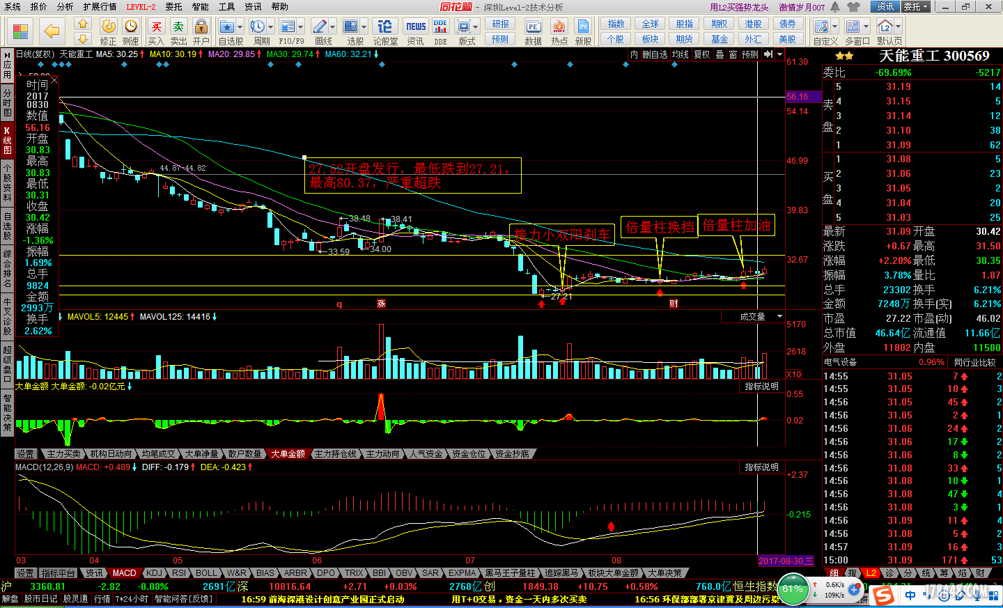Click the colorful home grid icon
The height and width of the screenshot is (608, 1003).
click(20, 32)
